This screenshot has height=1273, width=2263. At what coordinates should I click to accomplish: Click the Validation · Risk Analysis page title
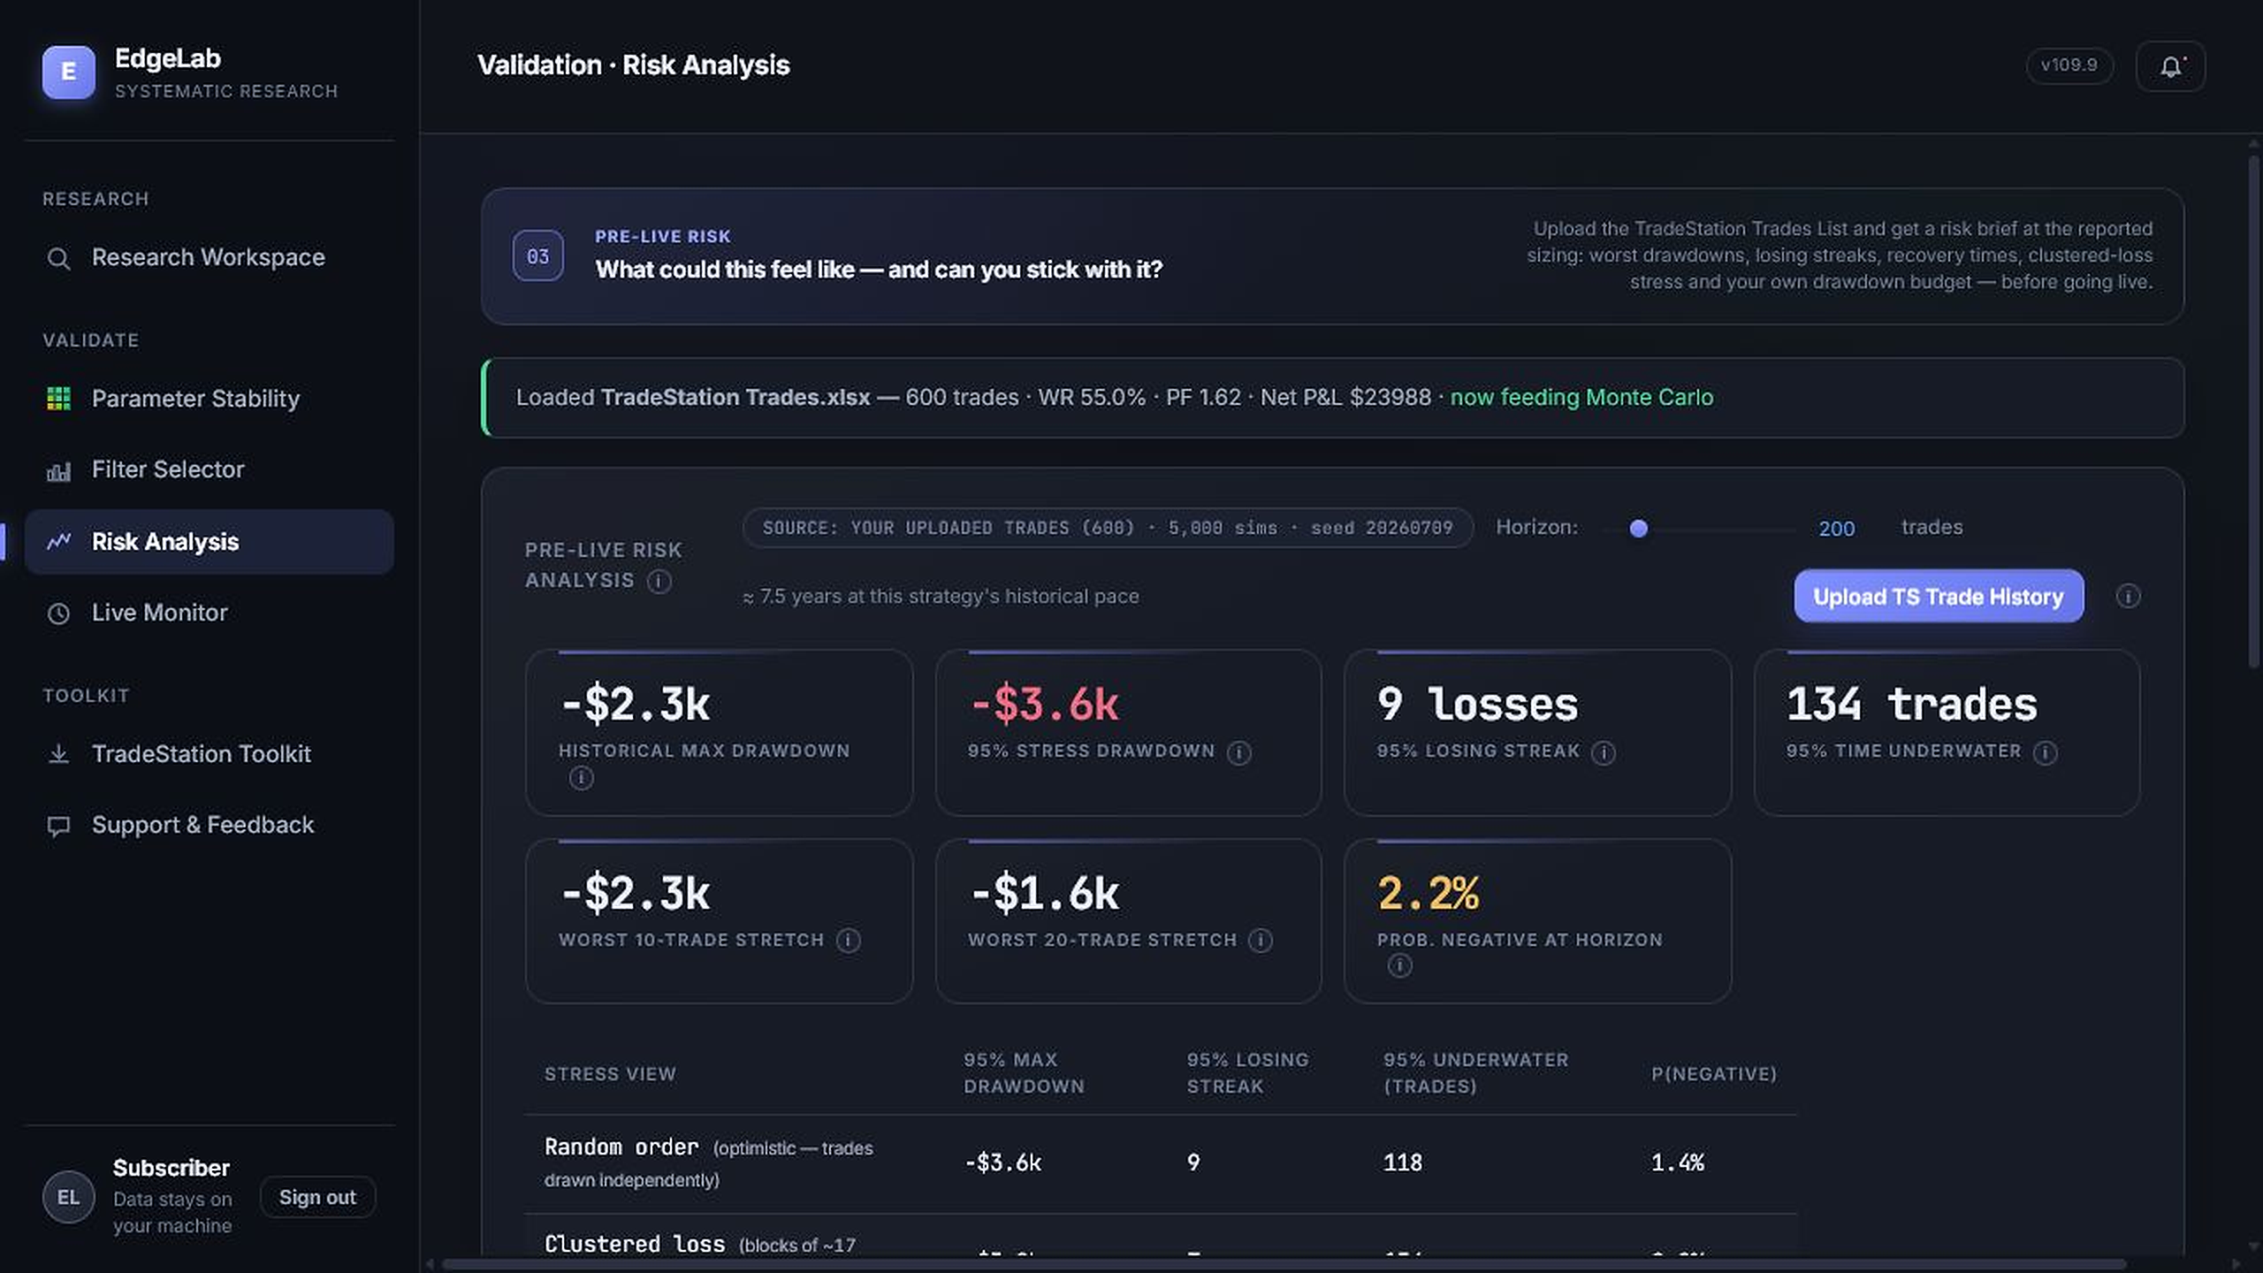click(633, 65)
